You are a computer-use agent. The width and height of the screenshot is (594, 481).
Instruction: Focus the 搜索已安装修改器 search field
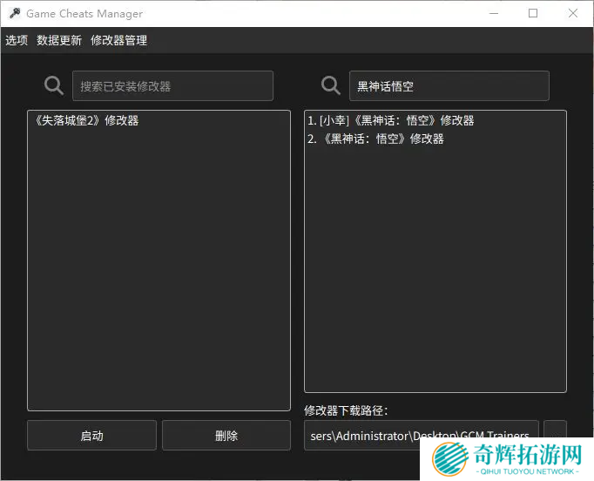pyautogui.click(x=172, y=86)
